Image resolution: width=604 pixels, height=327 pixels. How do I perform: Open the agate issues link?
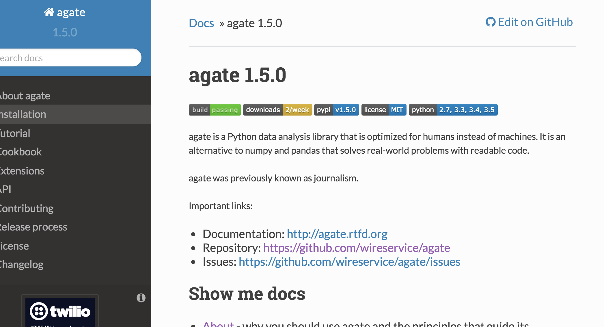click(x=349, y=261)
